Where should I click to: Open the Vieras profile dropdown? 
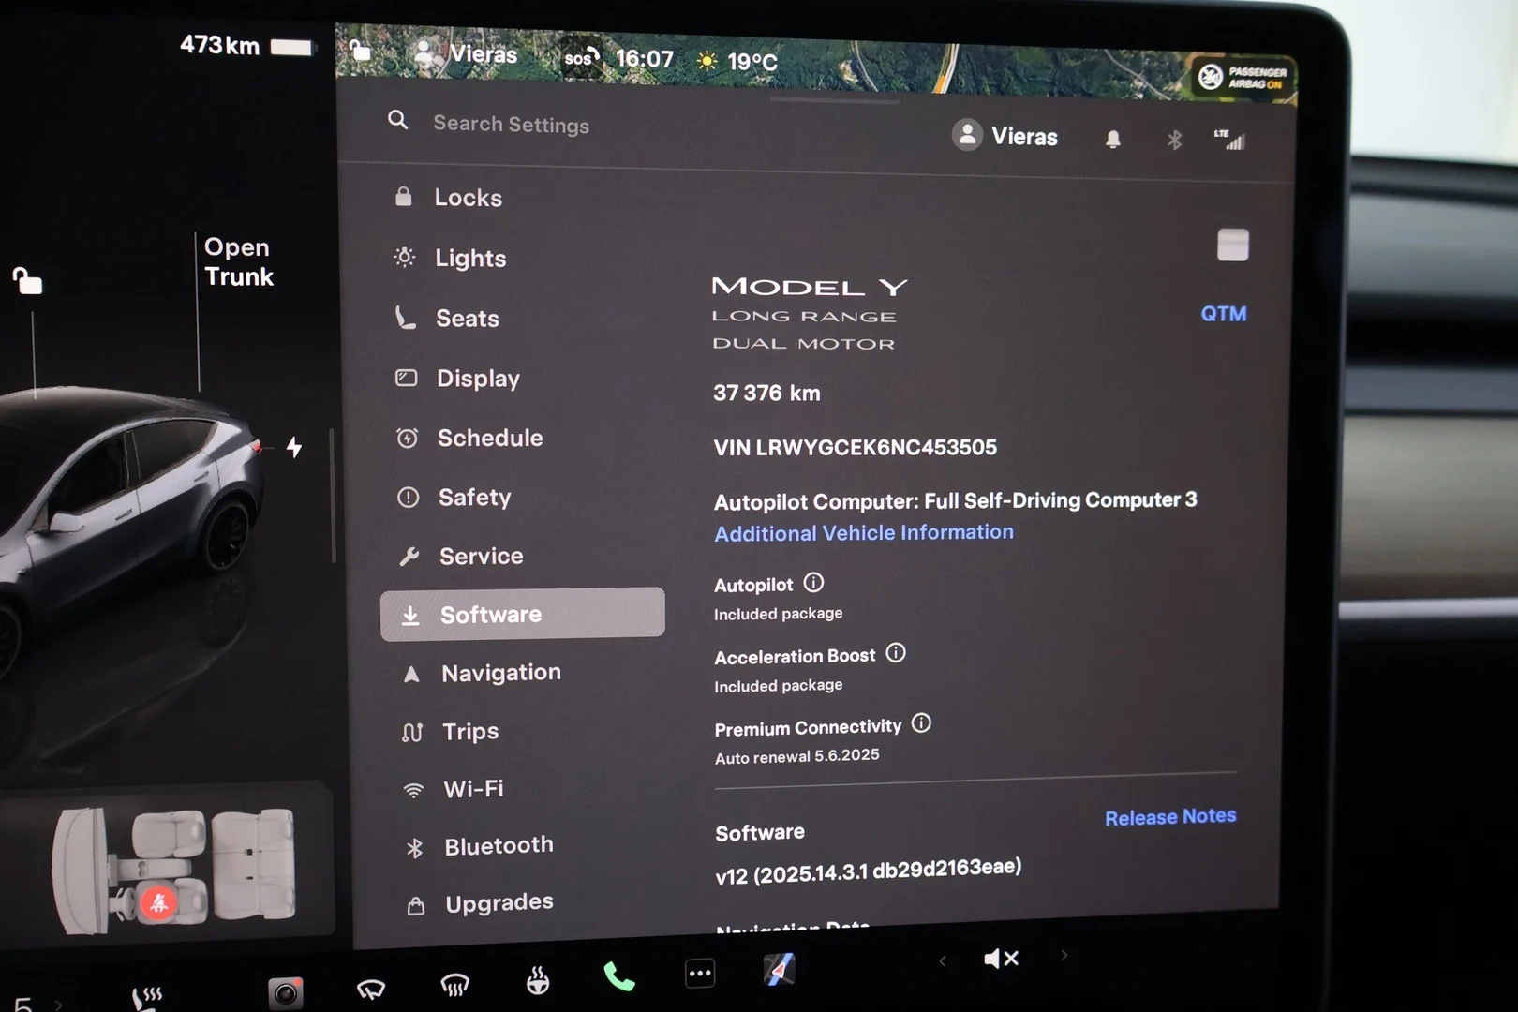[x=1005, y=136]
